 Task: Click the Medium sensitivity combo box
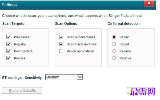click(x=64, y=77)
